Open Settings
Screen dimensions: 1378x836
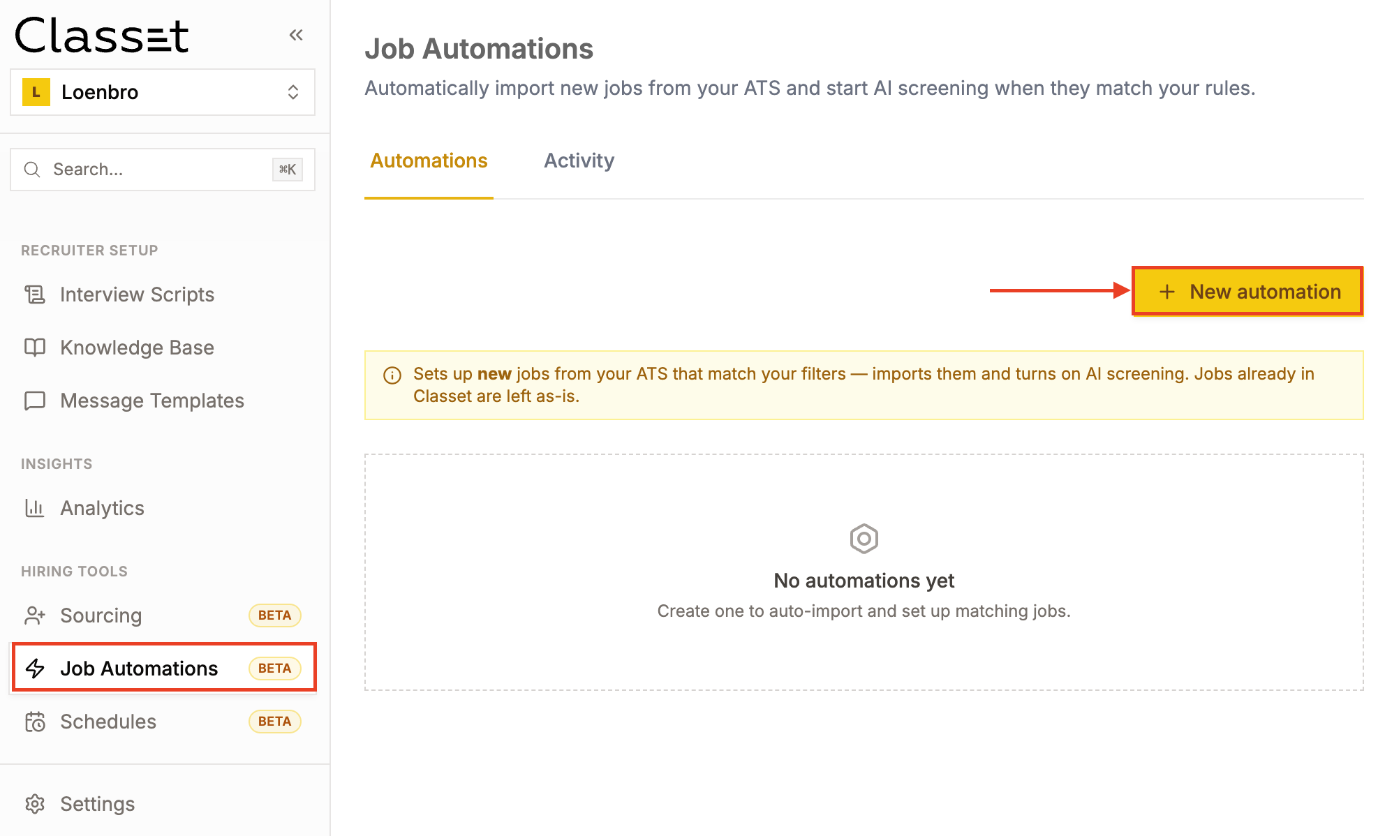(163, 804)
